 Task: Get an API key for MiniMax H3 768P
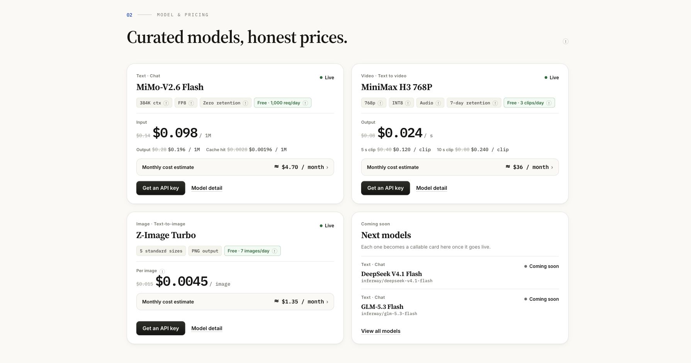coord(385,188)
